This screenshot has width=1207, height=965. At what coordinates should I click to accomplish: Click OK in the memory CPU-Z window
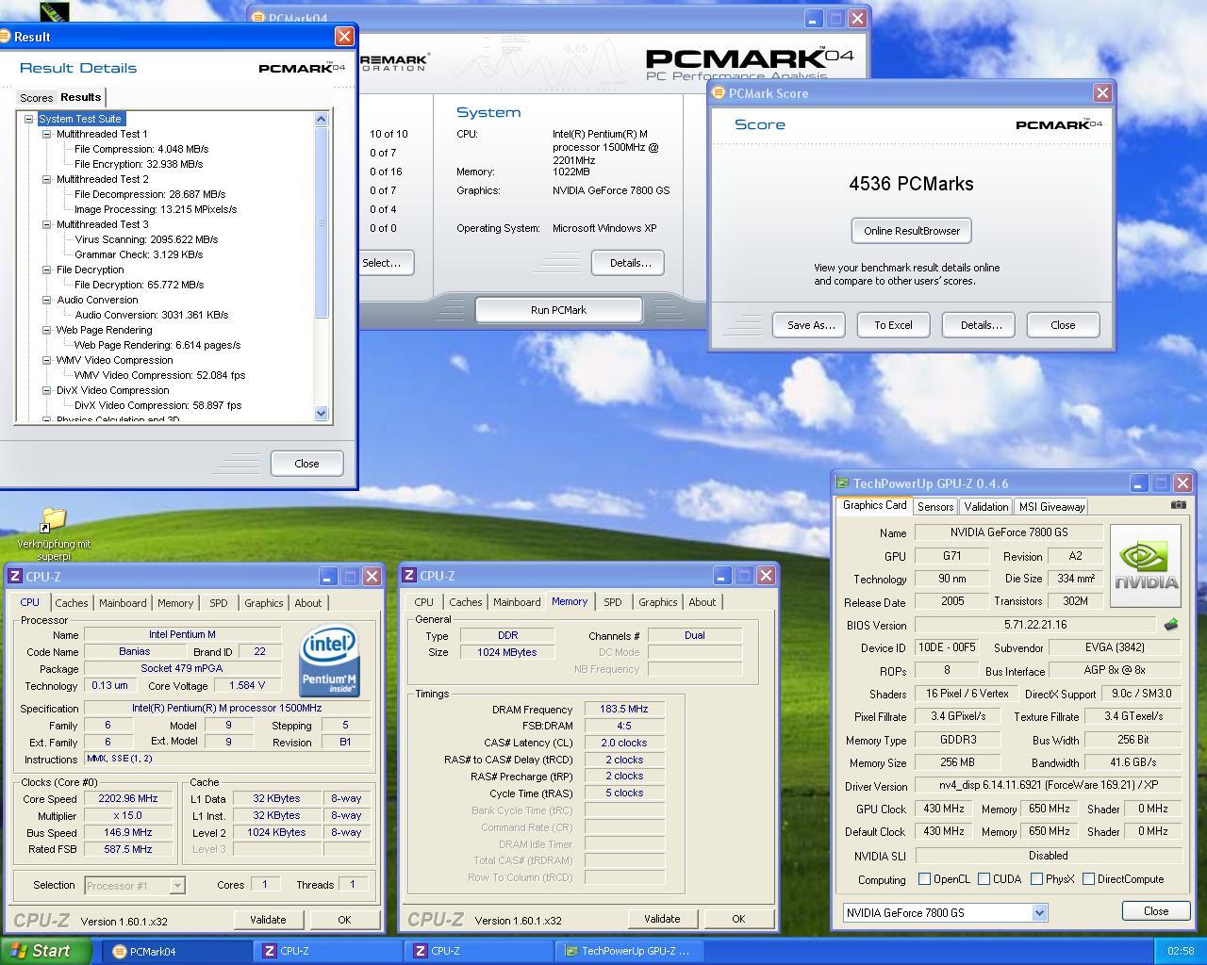(x=738, y=919)
